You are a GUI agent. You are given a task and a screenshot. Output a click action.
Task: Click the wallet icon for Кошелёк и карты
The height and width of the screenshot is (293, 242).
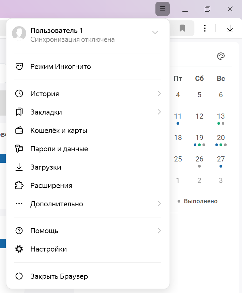19,131
